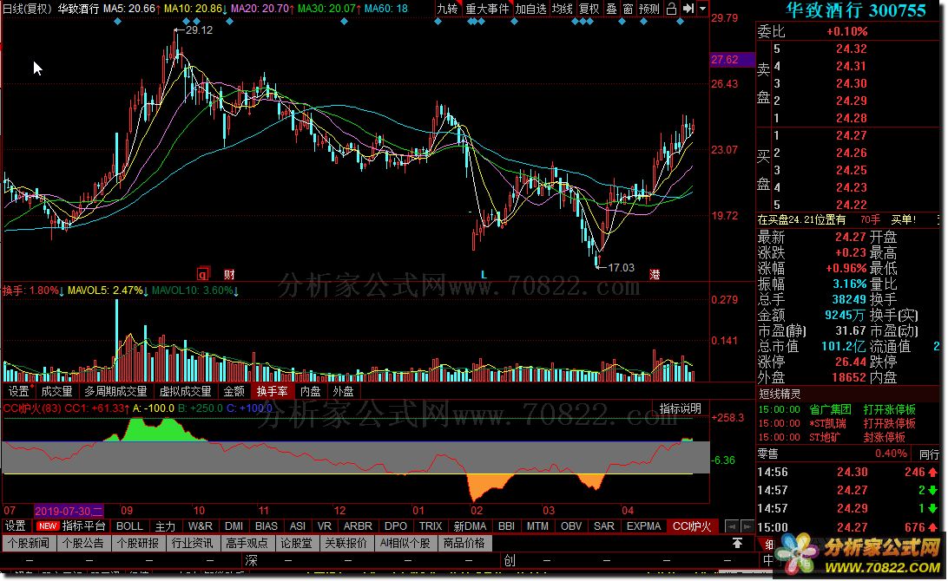Select the 主力 indicator tab

(x=165, y=526)
